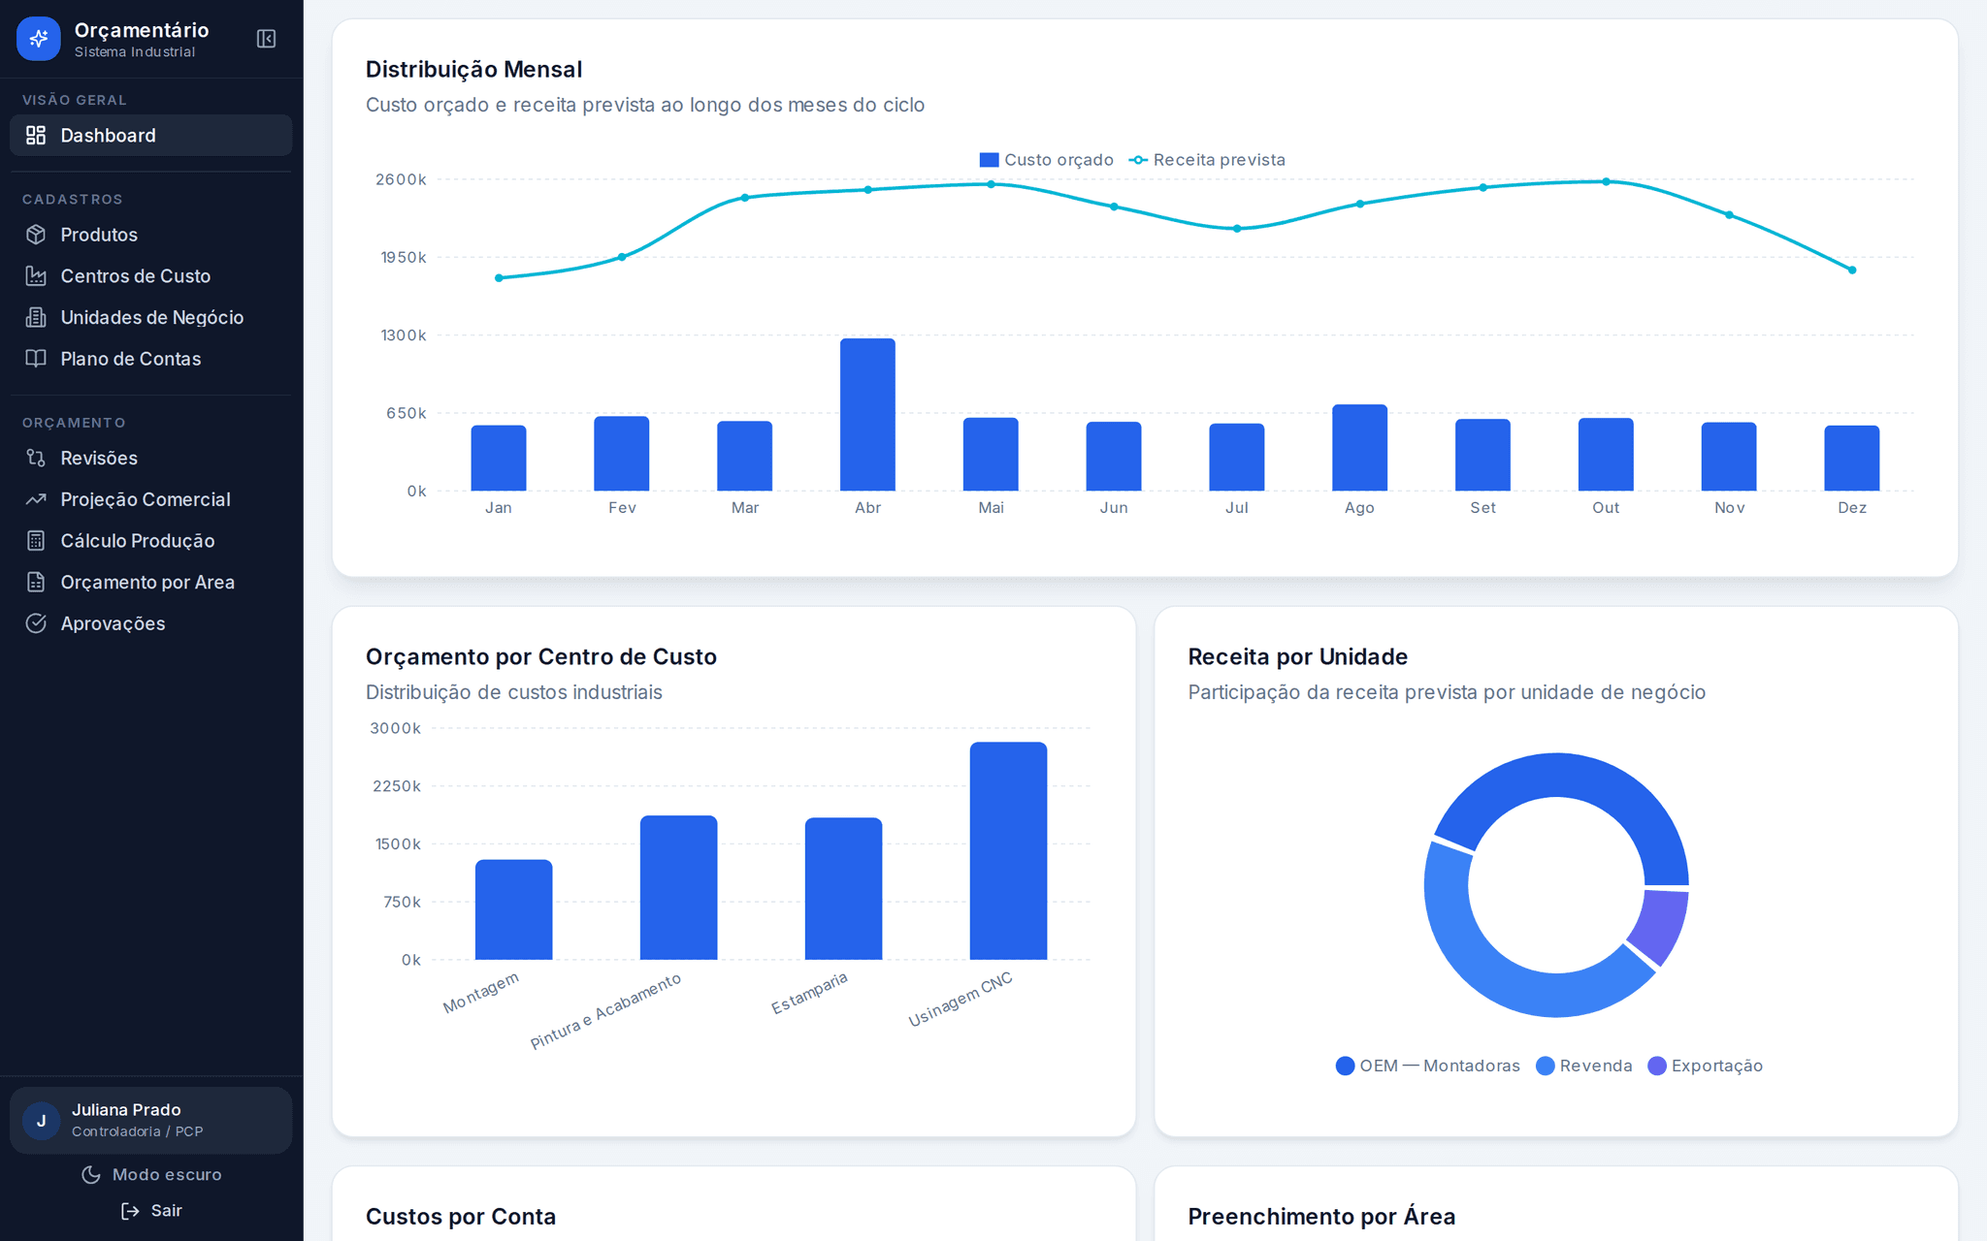
Task: Collapse the sidebar with the panel icon
Action: pos(266,39)
